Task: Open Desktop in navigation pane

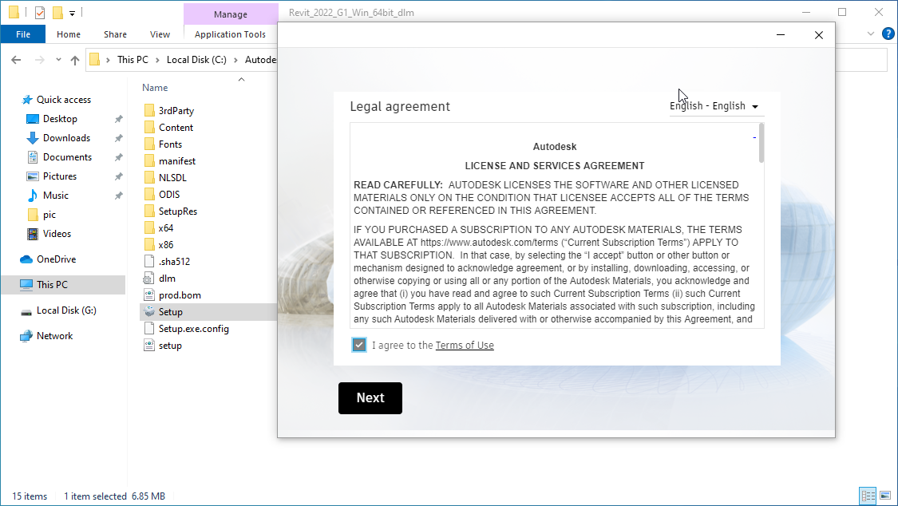Action: [60, 118]
